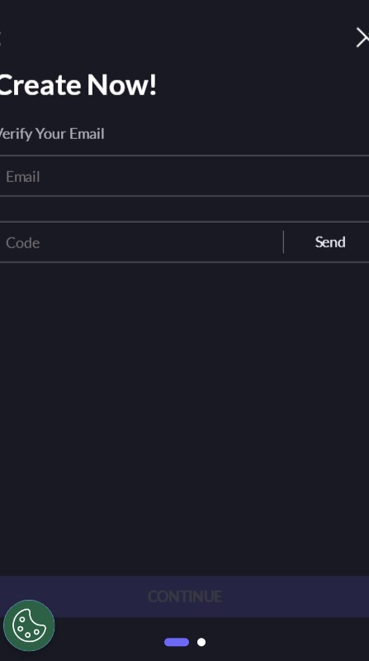Image resolution: width=369 pixels, height=661 pixels.
Task: Click the Create Now! heading
Action: tap(78, 84)
